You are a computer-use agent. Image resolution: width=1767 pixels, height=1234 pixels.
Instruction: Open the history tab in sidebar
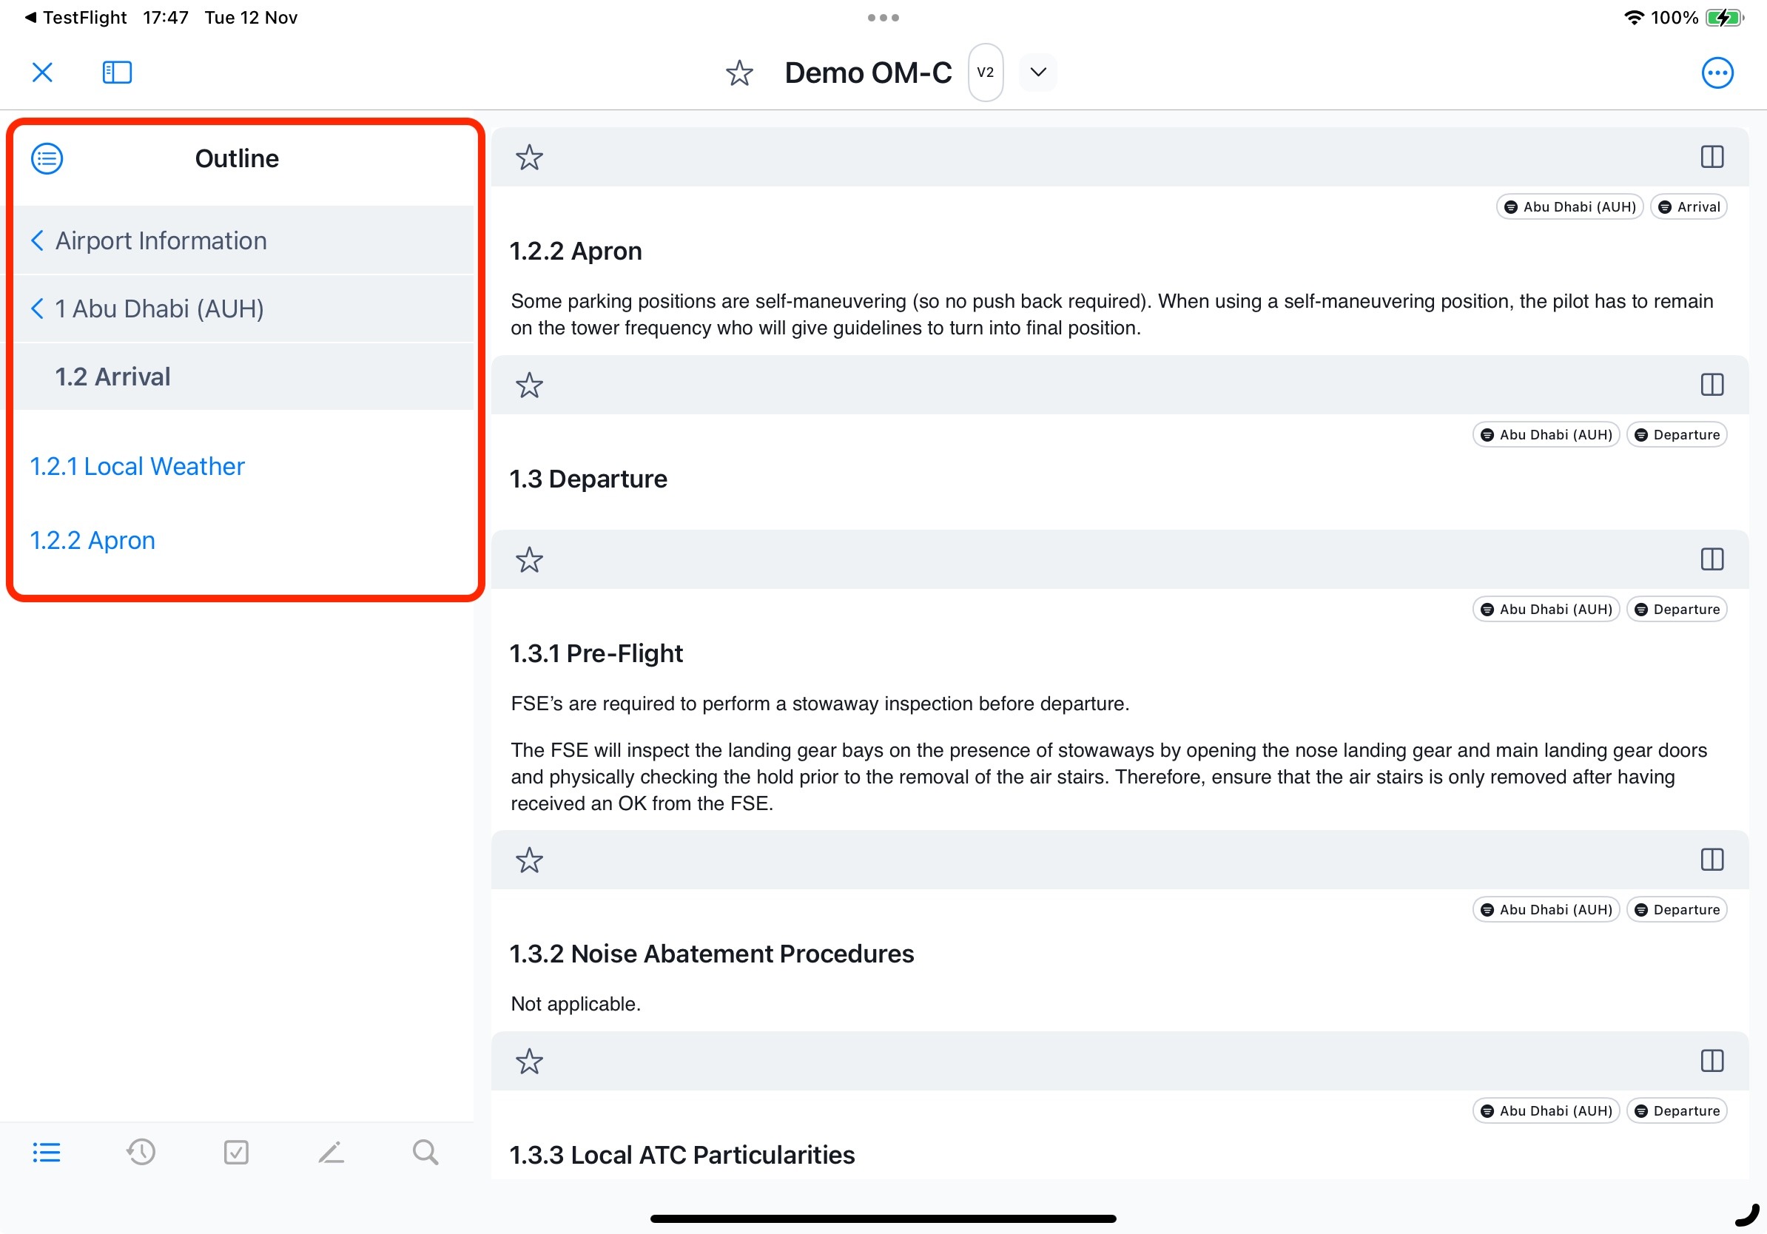141,1152
